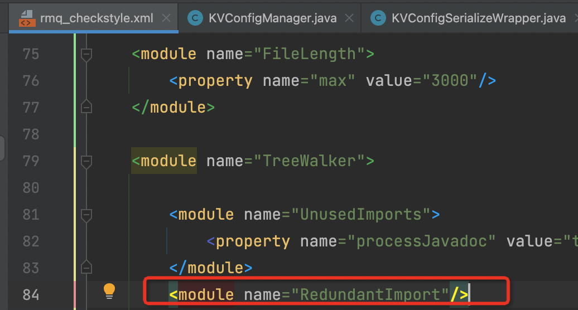Click the class icon on KVConfigSerializeWrapper.java tab
The width and height of the screenshot is (578, 310).
coord(378,18)
